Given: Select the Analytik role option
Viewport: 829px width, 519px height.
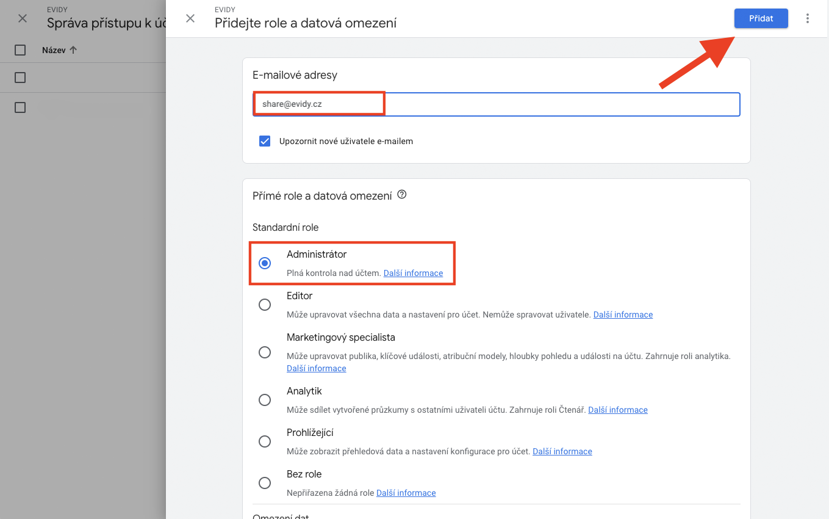Looking at the screenshot, I should (x=265, y=400).
